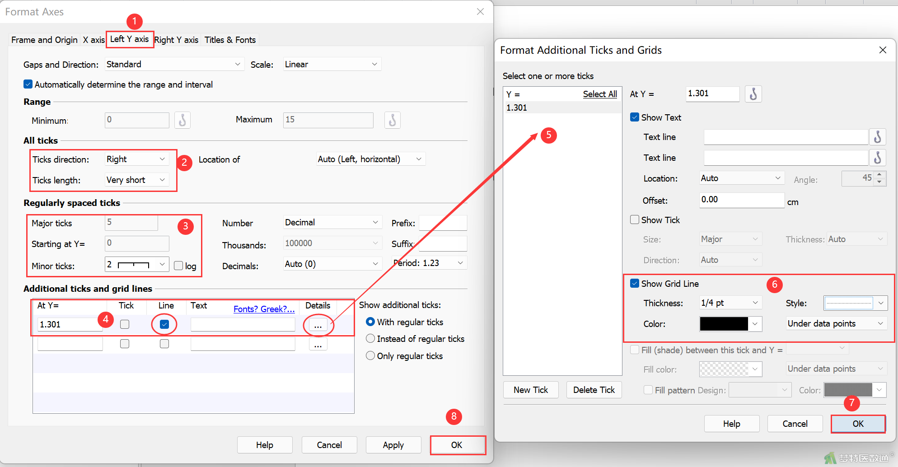Click New Tick button

[x=531, y=390]
